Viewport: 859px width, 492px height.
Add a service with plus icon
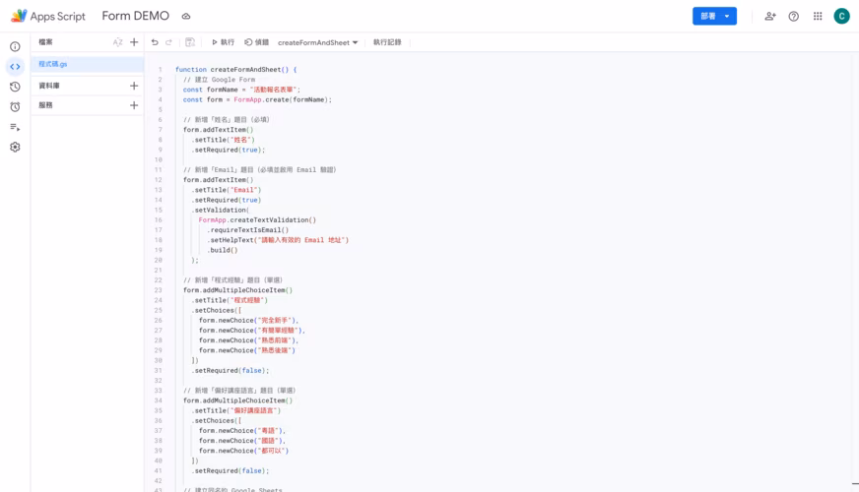(x=134, y=105)
